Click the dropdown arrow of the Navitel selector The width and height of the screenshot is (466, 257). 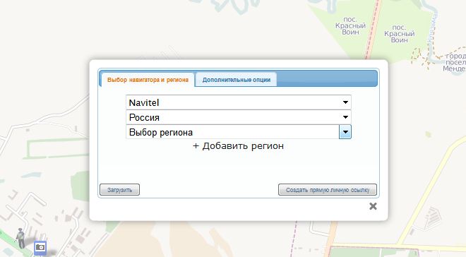tap(345, 102)
